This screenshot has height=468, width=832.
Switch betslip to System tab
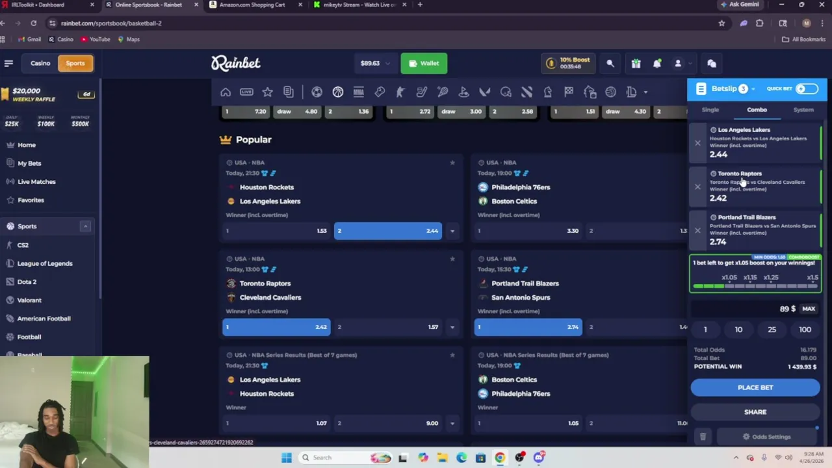[x=803, y=110]
